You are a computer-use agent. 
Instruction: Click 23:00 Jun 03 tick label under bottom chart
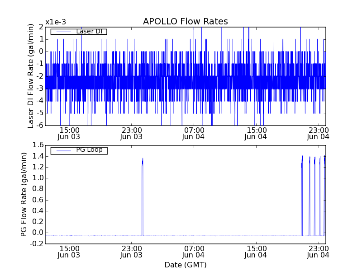(131, 252)
